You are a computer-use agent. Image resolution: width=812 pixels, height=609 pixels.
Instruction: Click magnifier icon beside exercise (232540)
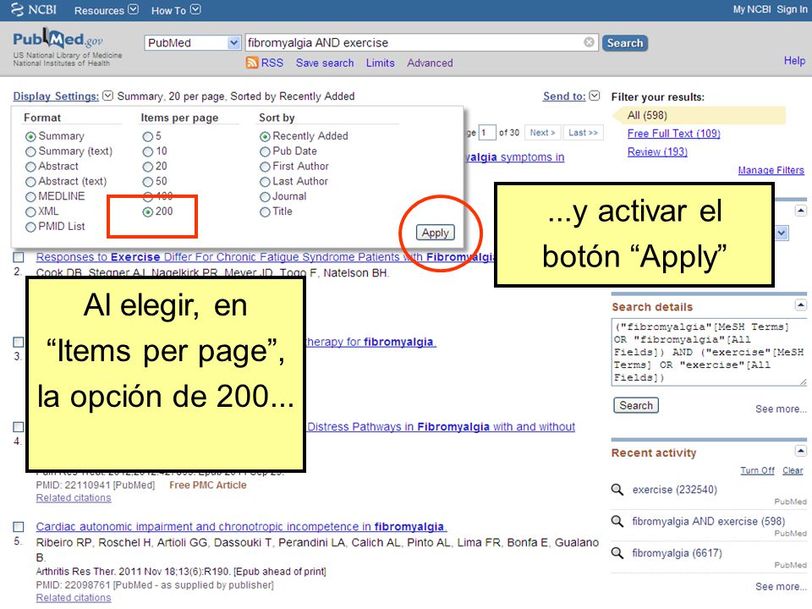(617, 490)
